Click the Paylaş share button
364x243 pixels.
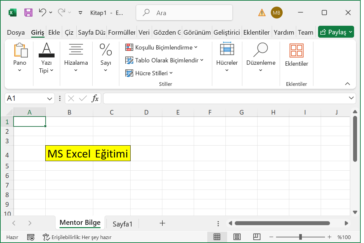(336, 32)
